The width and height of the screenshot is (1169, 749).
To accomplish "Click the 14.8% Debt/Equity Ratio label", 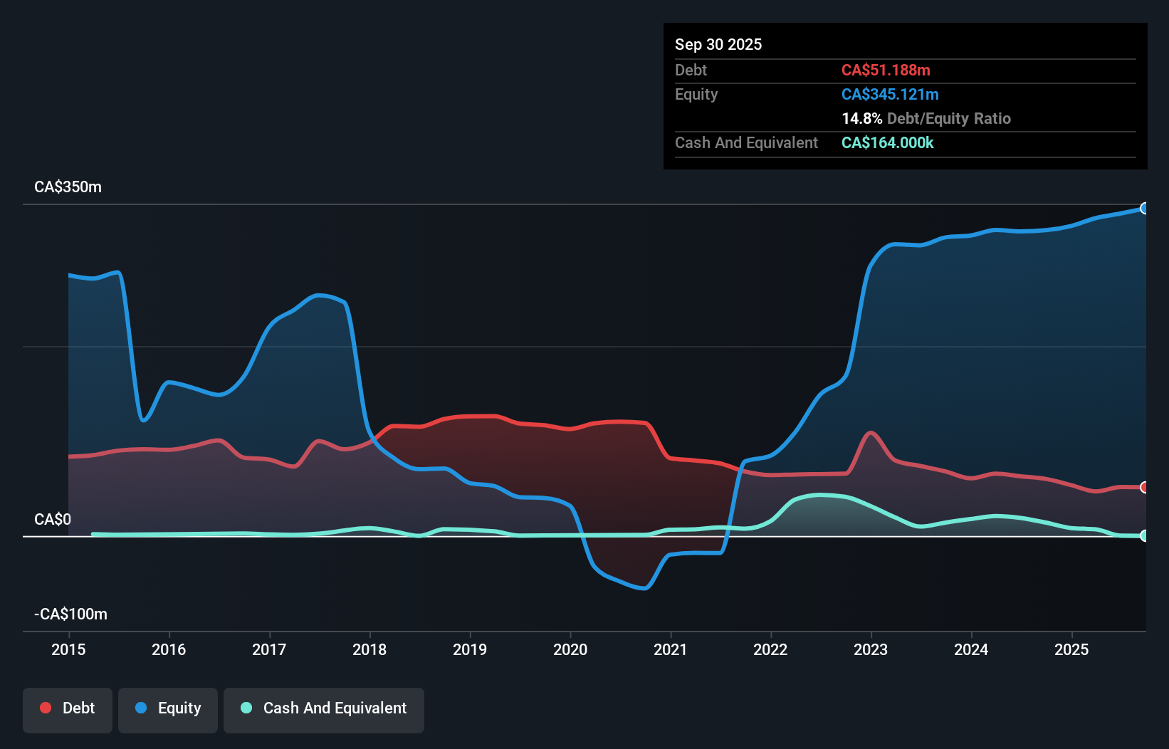I will click(x=926, y=118).
